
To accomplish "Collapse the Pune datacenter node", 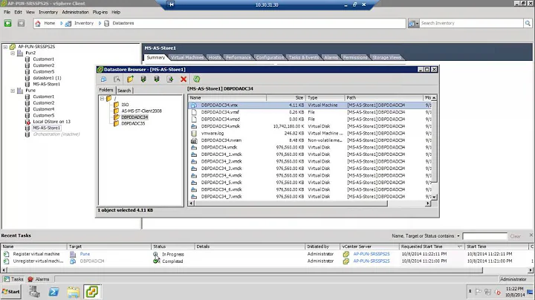I will point(13,91).
